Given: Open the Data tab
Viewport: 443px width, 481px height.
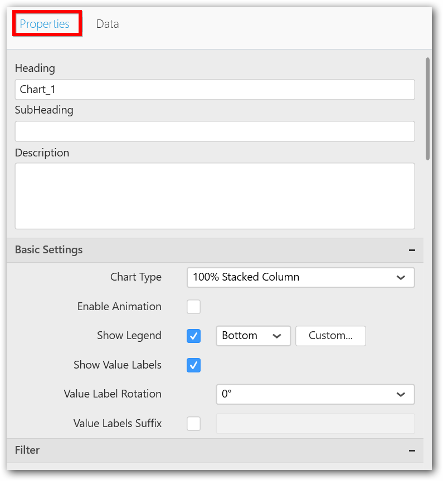Looking at the screenshot, I should pos(107,24).
